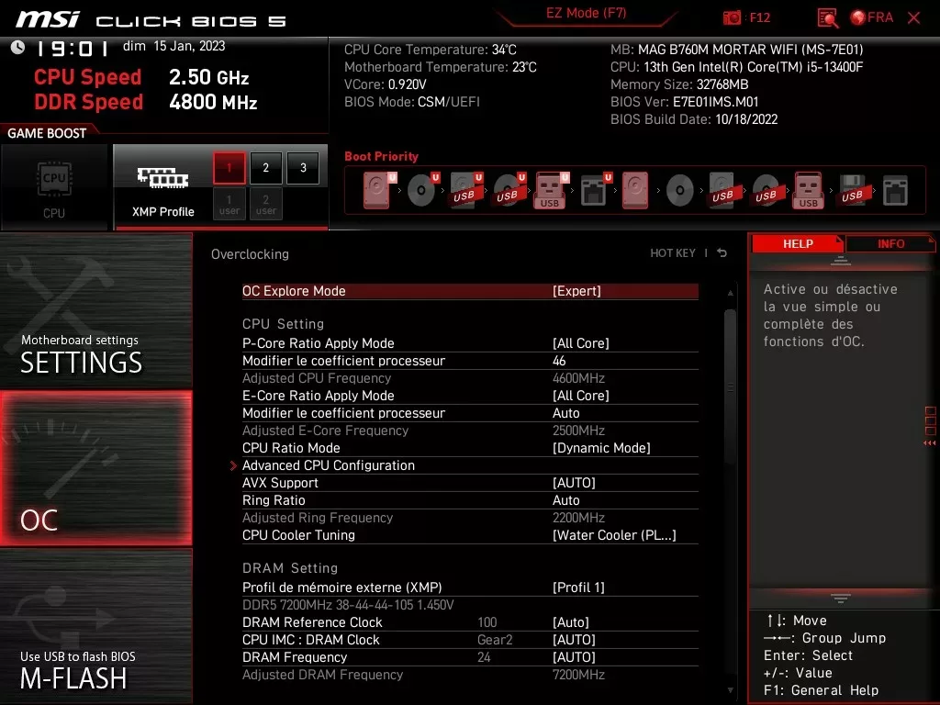
Task: Click the F12 screenshot camera icon
Action: (734, 17)
